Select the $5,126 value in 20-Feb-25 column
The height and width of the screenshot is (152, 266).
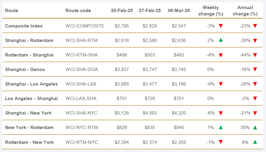point(122,113)
